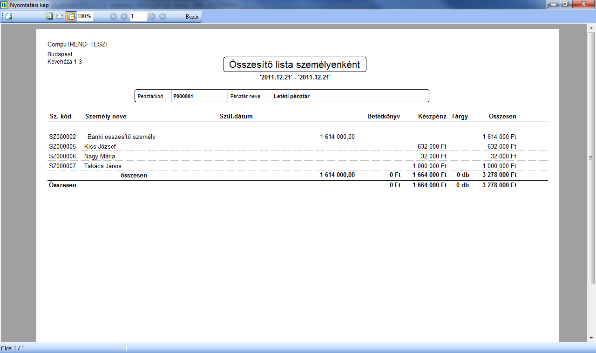This screenshot has width=596, height=353.
Task: Click the Bezár button
Action: [x=192, y=16]
